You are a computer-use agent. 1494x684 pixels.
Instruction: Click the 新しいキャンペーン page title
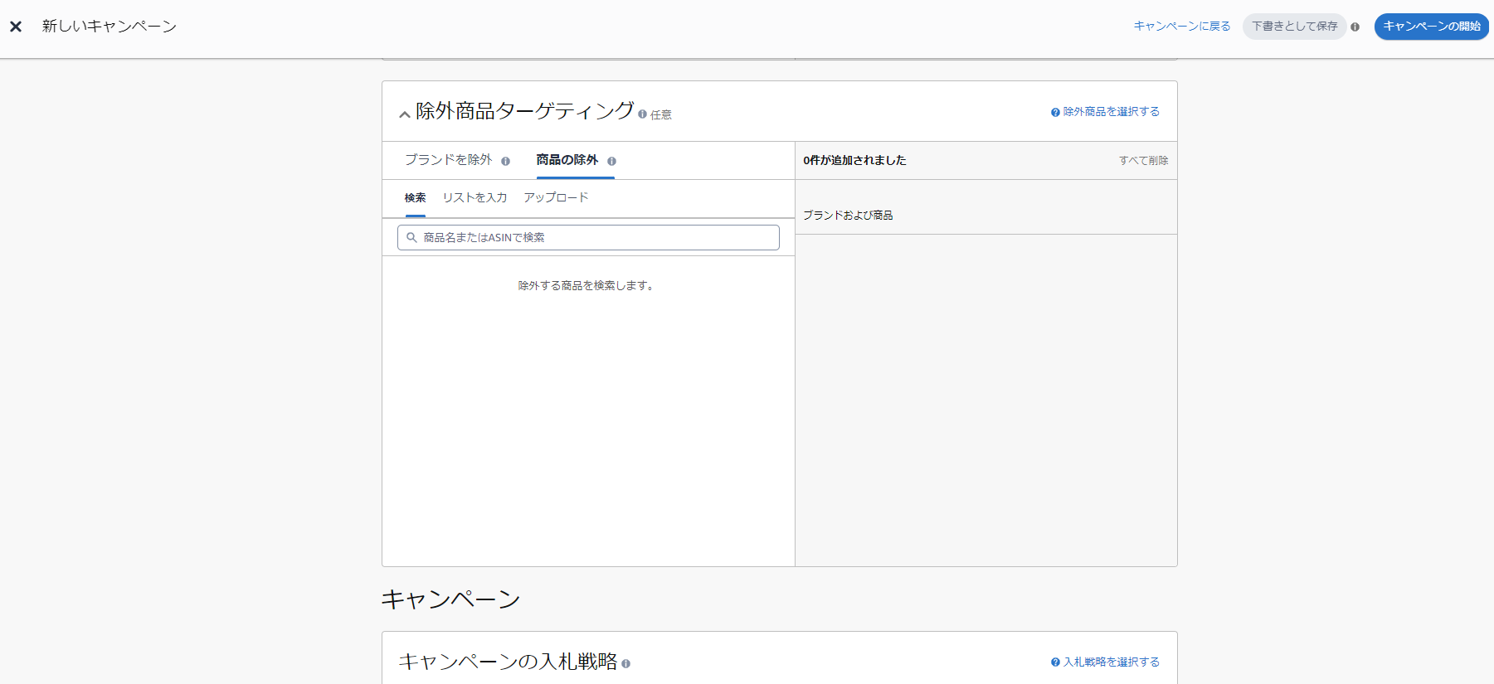pos(109,27)
